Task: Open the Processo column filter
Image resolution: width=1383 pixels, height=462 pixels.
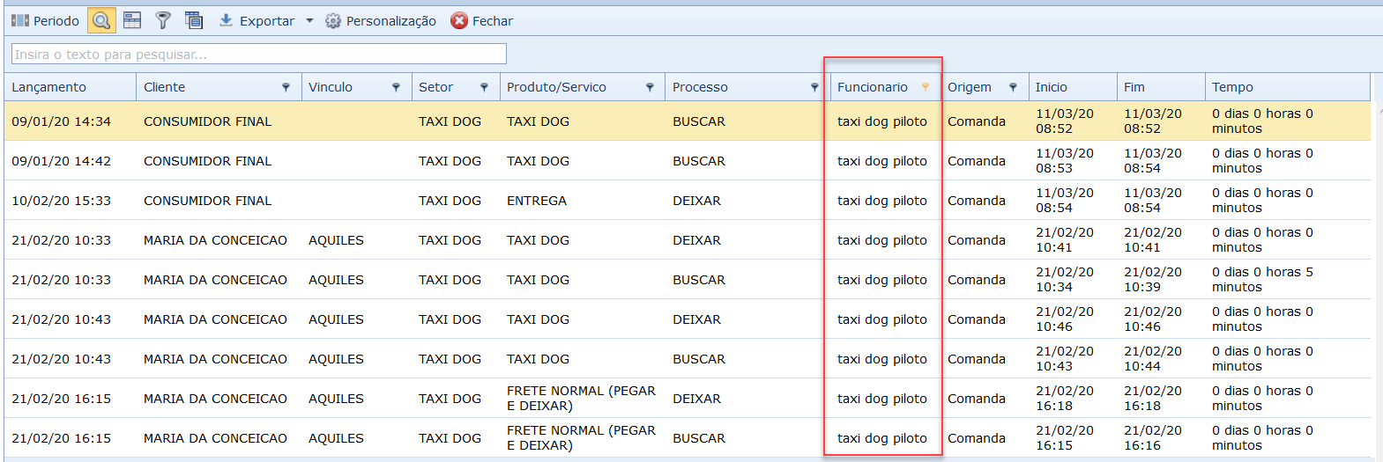Action: pyautogui.click(x=814, y=87)
